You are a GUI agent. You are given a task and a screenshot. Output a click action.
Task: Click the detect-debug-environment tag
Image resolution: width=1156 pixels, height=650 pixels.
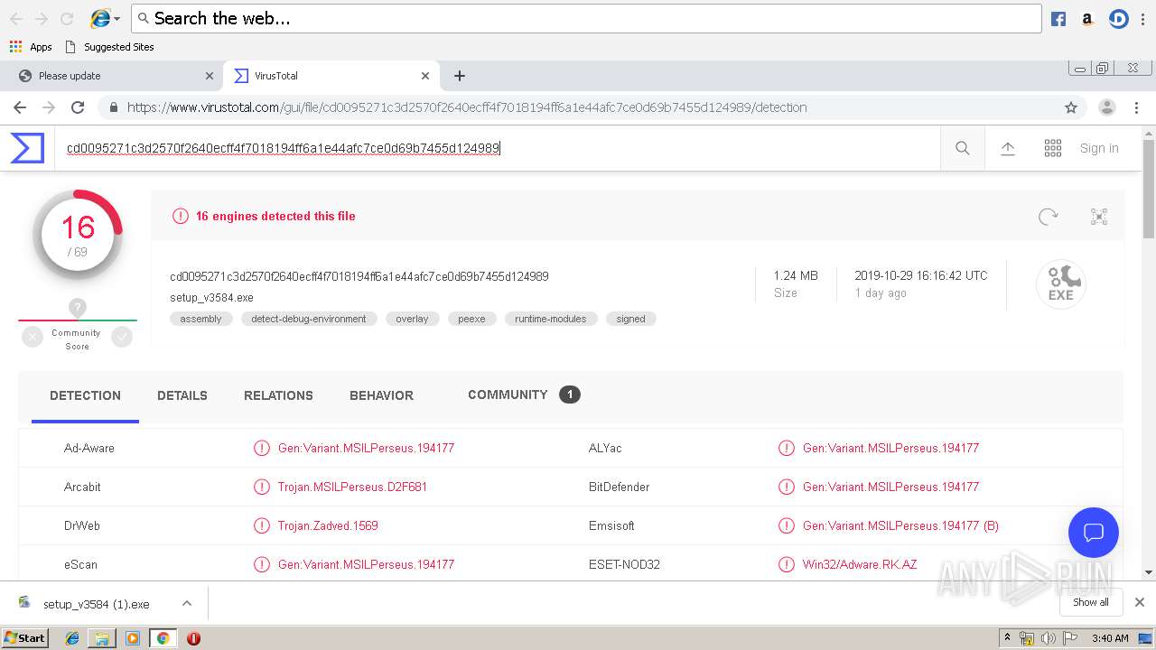coord(309,319)
